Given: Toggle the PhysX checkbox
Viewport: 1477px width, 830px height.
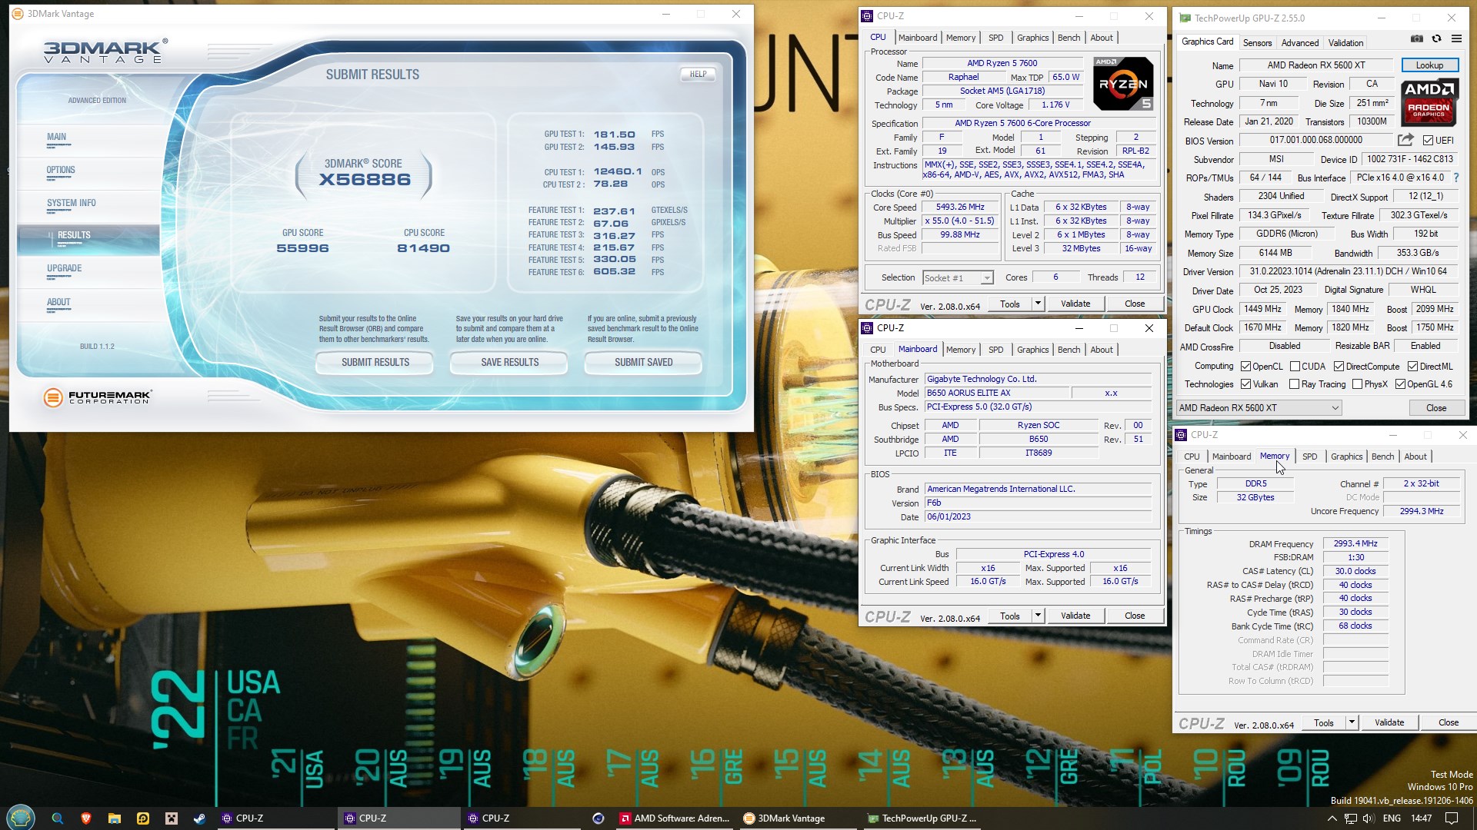Looking at the screenshot, I should click(1357, 384).
